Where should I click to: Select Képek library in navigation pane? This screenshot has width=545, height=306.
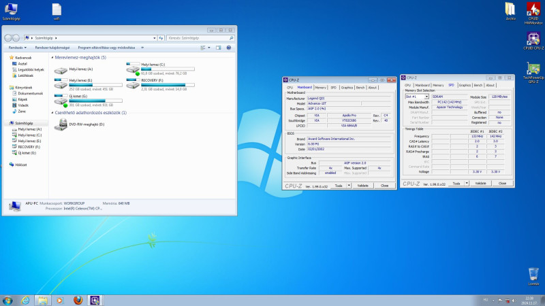tap(22, 99)
